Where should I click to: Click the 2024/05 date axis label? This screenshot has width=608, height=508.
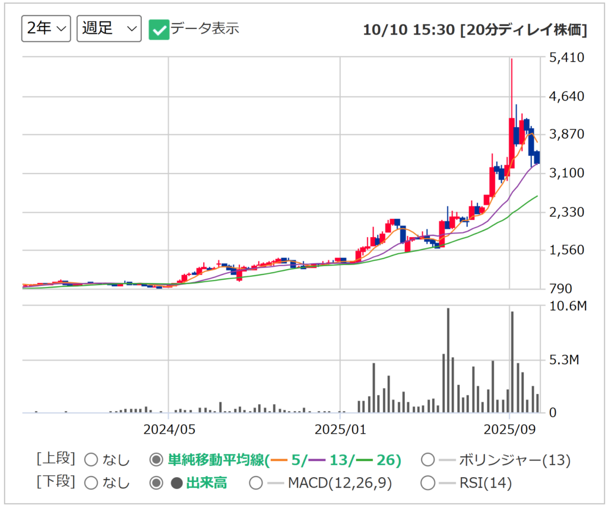(169, 429)
